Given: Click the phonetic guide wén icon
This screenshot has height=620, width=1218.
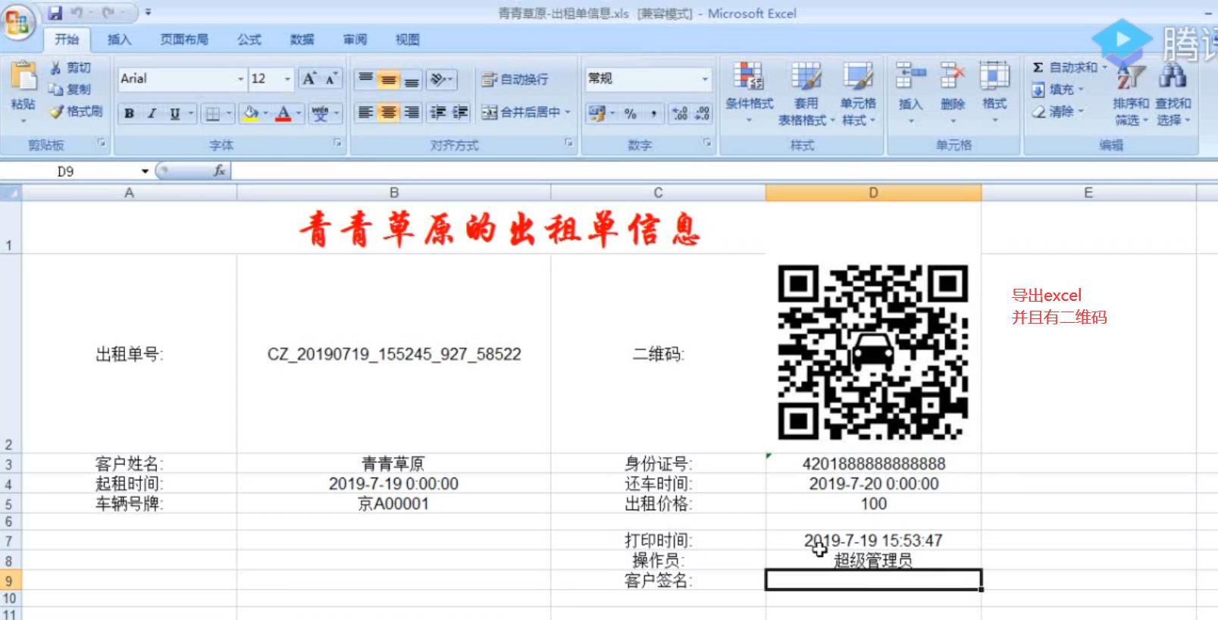Looking at the screenshot, I should (321, 114).
